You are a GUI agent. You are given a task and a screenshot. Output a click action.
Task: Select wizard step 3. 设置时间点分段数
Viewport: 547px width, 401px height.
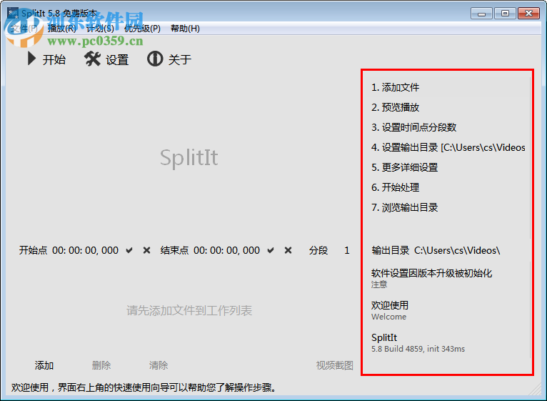point(413,127)
